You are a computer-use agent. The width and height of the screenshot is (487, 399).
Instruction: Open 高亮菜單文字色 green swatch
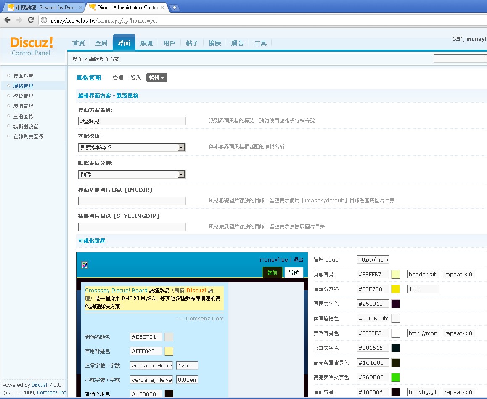click(x=395, y=378)
